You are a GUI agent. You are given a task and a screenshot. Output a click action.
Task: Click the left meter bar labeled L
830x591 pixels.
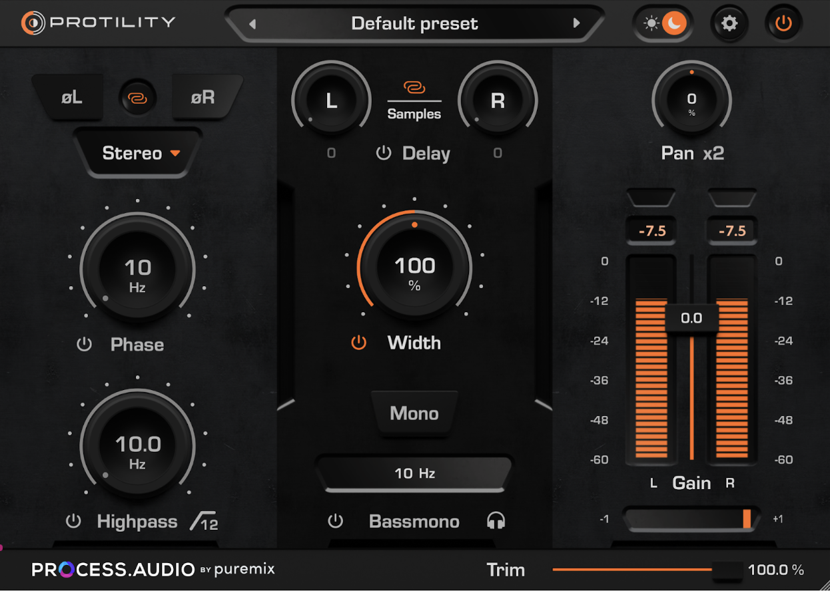(x=651, y=360)
